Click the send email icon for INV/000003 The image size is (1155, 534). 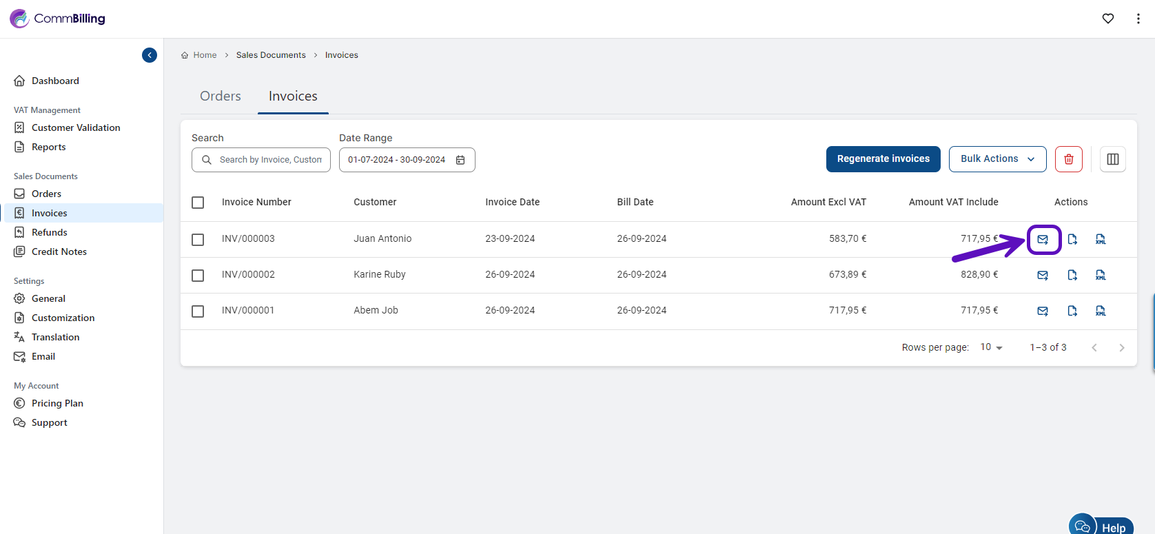click(x=1043, y=240)
